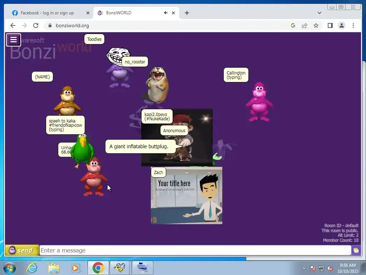Click the no_rooster name label

135,62
